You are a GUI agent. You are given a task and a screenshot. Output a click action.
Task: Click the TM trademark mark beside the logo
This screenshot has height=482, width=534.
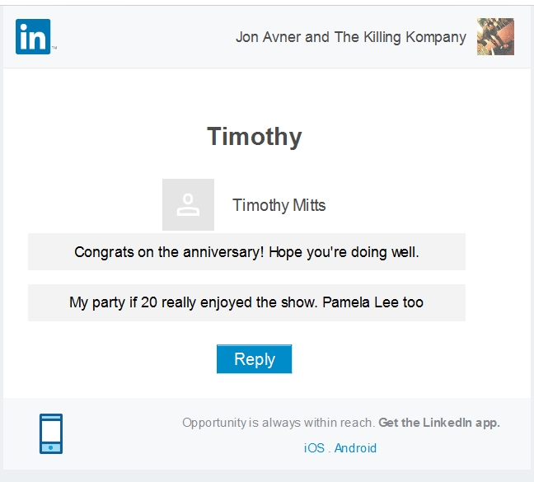pos(54,48)
